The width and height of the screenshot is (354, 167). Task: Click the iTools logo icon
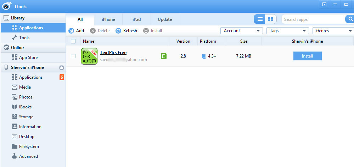point(7,6)
